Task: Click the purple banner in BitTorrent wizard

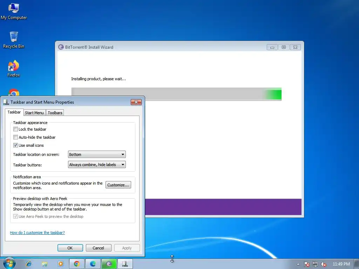Action: point(223,207)
